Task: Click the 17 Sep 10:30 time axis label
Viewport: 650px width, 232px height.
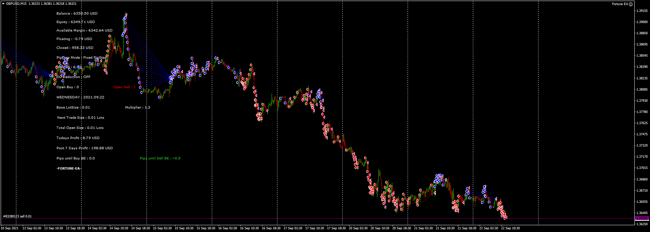Action: click(314, 228)
